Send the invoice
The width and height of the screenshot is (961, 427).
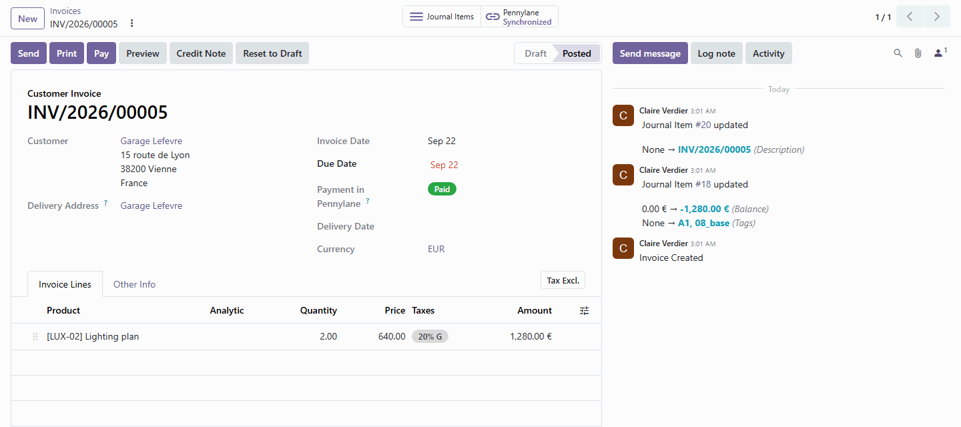29,53
